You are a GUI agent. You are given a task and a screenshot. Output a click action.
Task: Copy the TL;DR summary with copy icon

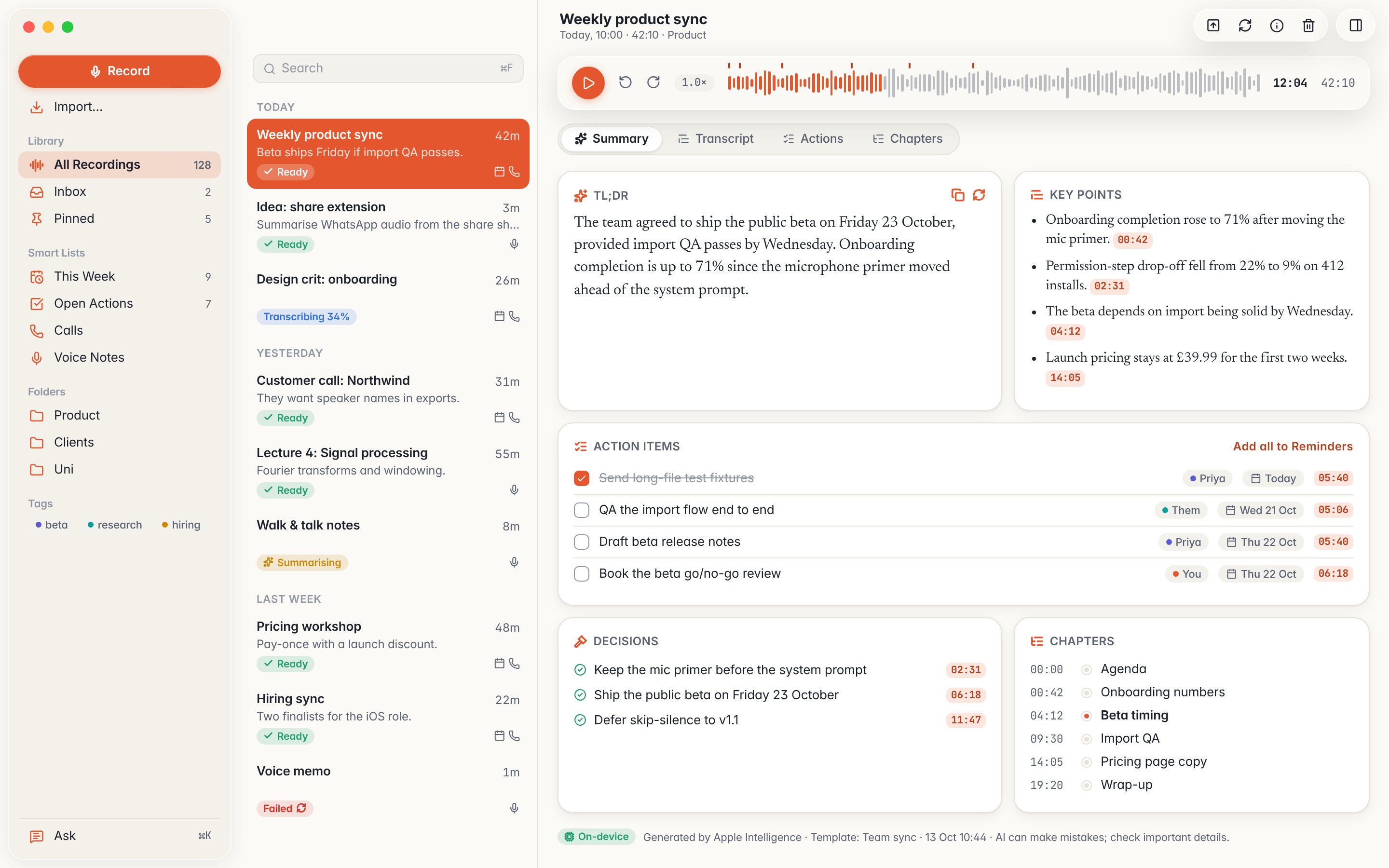click(x=957, y=195)
